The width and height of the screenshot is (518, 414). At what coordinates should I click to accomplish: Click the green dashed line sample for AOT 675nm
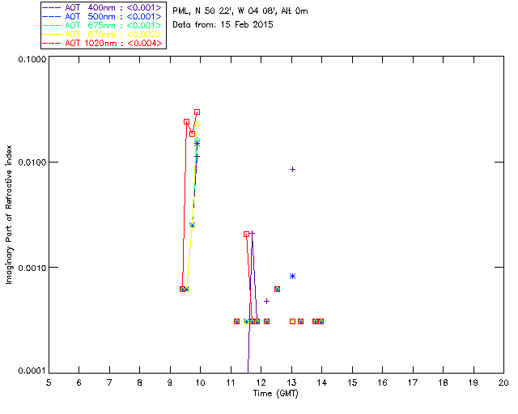click(52, 25)
